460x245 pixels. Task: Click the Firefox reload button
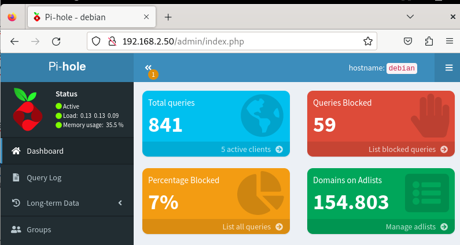coord(56,41)
